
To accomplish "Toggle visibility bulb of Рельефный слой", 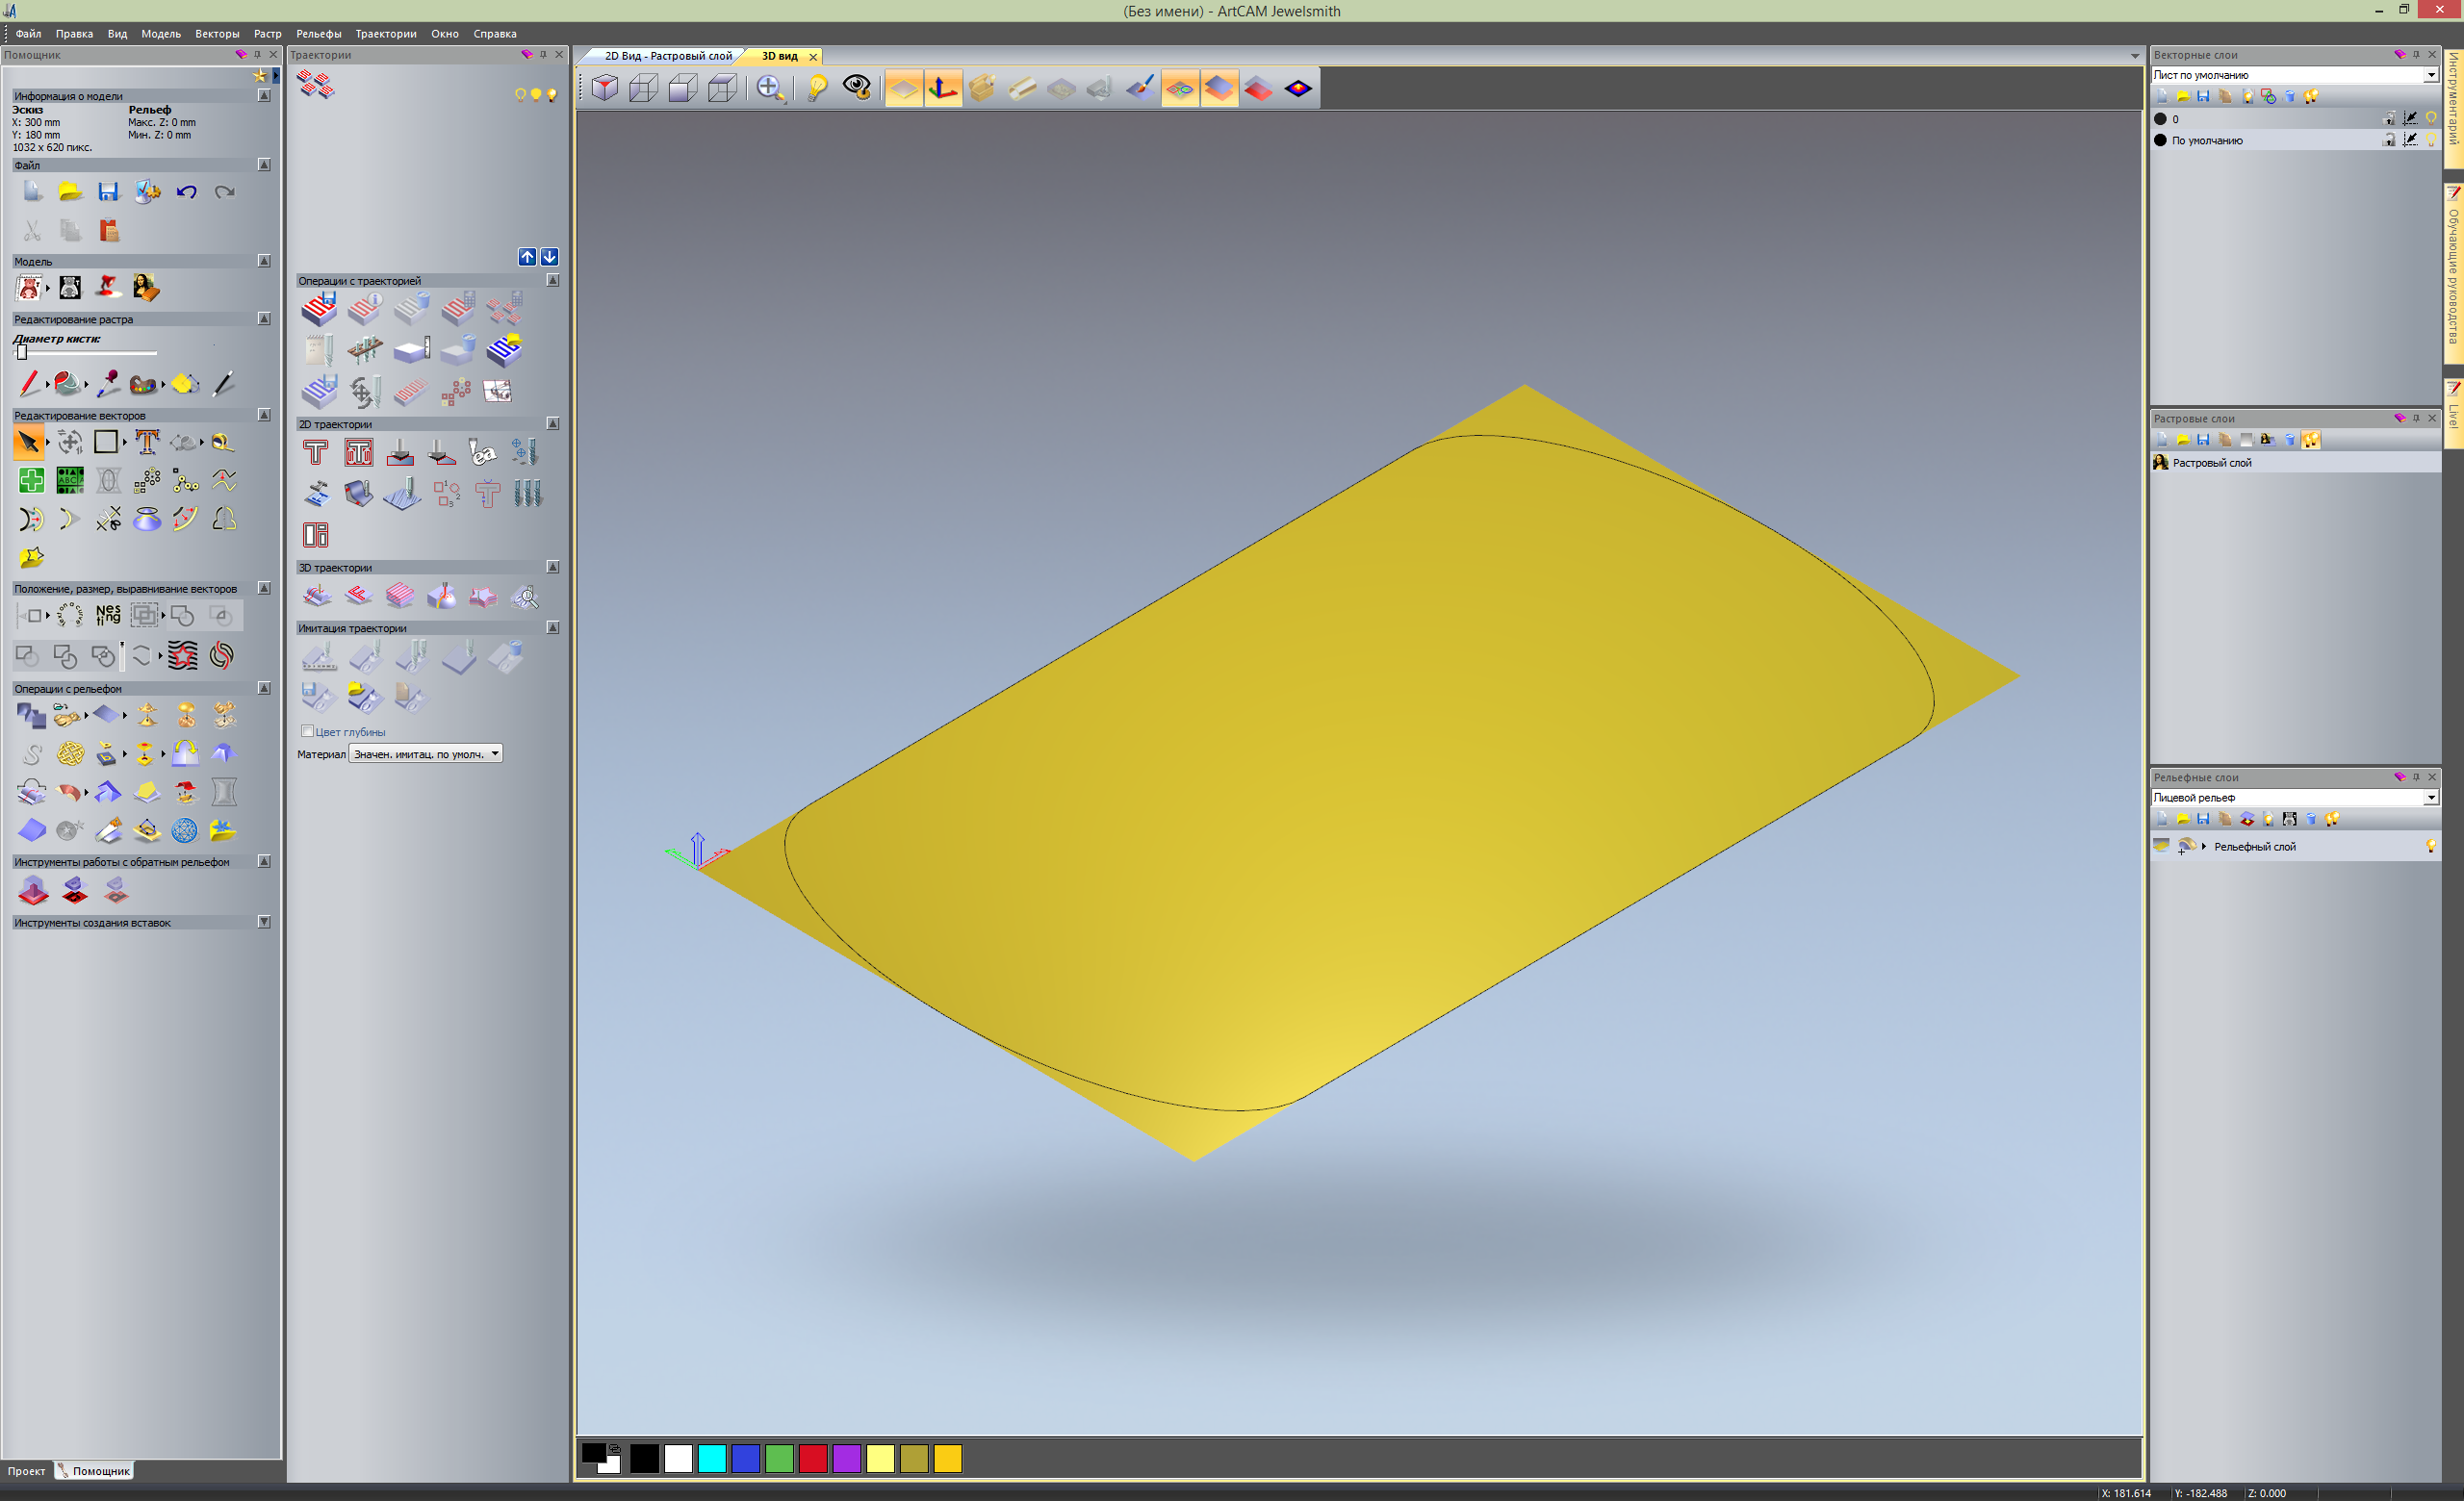I will [x=2431, y=847].
